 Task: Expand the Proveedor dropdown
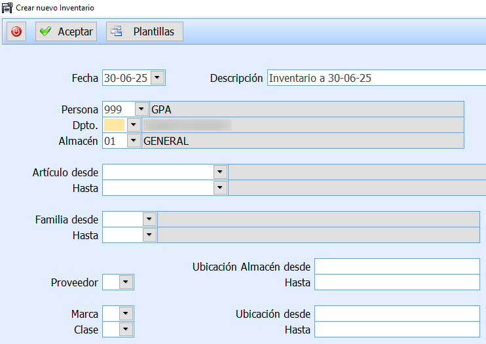point(126,282)
